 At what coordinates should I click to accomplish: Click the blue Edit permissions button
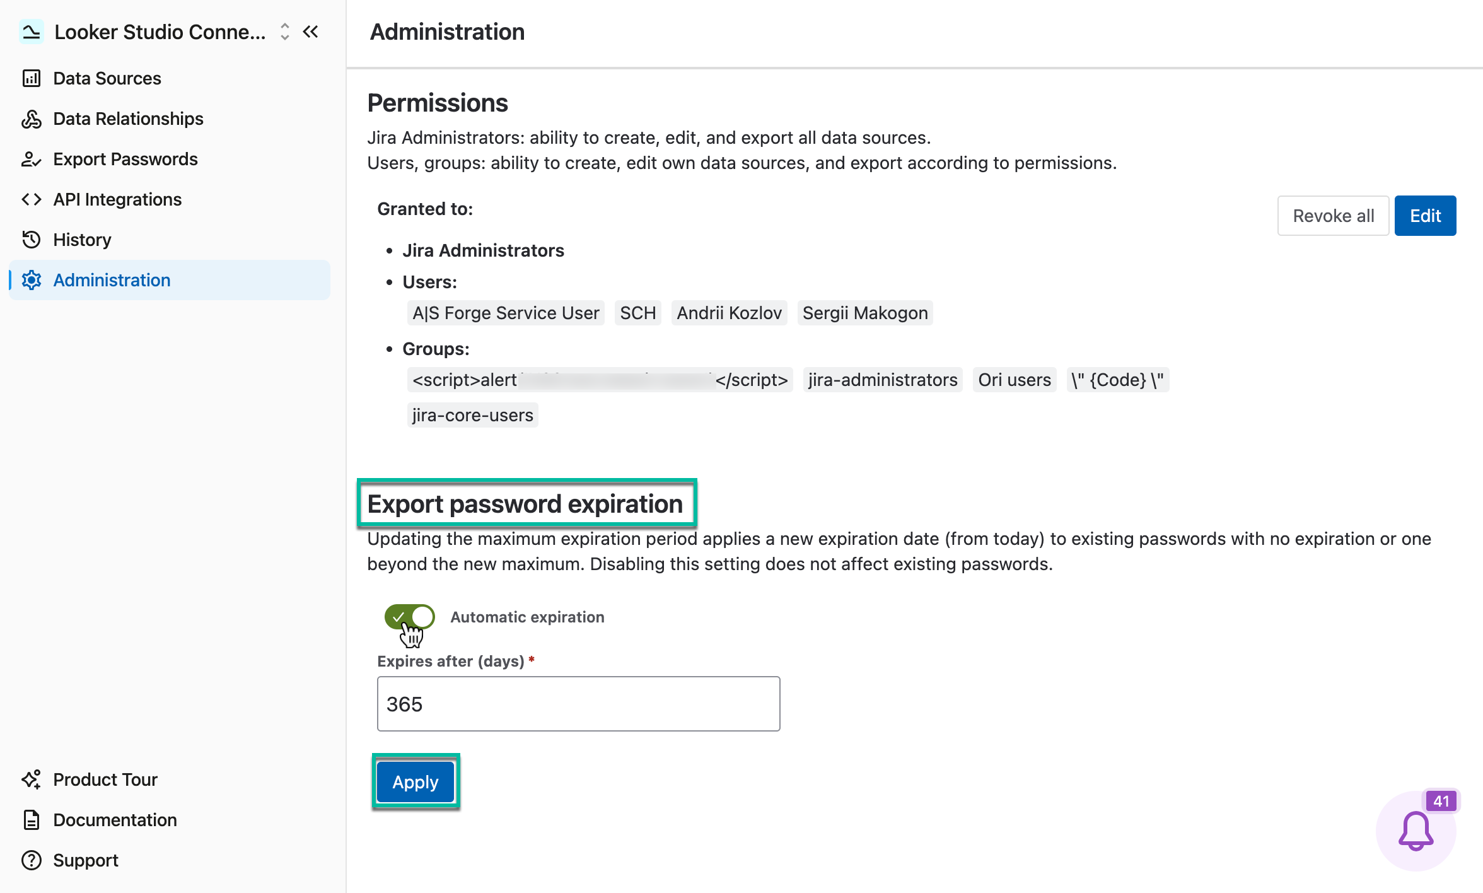coord(1425,216)
